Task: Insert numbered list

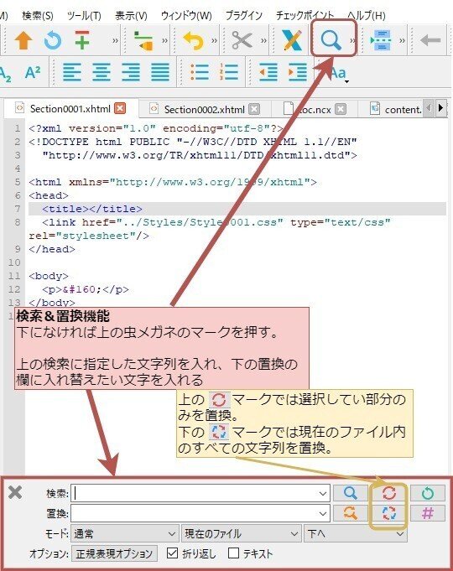Action: point(229,72)
